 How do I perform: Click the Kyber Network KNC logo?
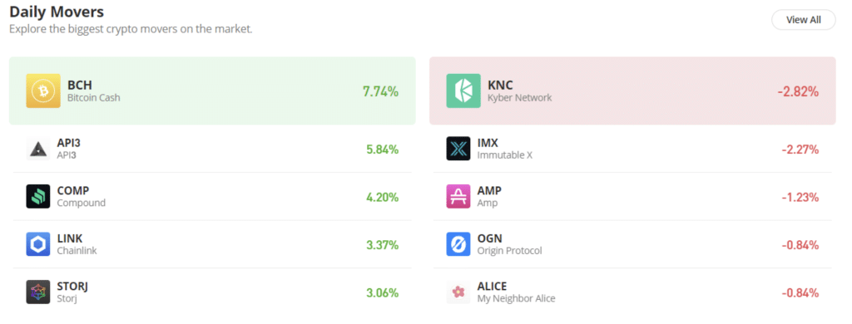click(463, 91)
